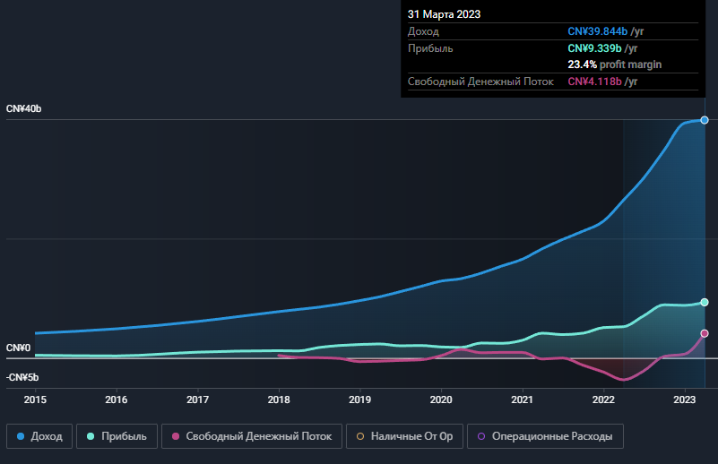
Task: Click the tooltip Доход row label
Action: coord(424,31)
